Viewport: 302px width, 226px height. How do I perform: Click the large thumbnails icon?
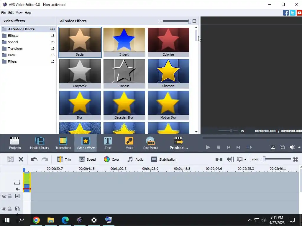click(194, 21)
